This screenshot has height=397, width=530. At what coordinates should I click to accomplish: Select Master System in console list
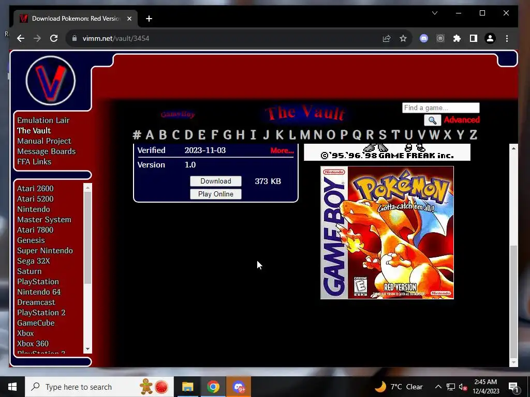click(45, 219)
